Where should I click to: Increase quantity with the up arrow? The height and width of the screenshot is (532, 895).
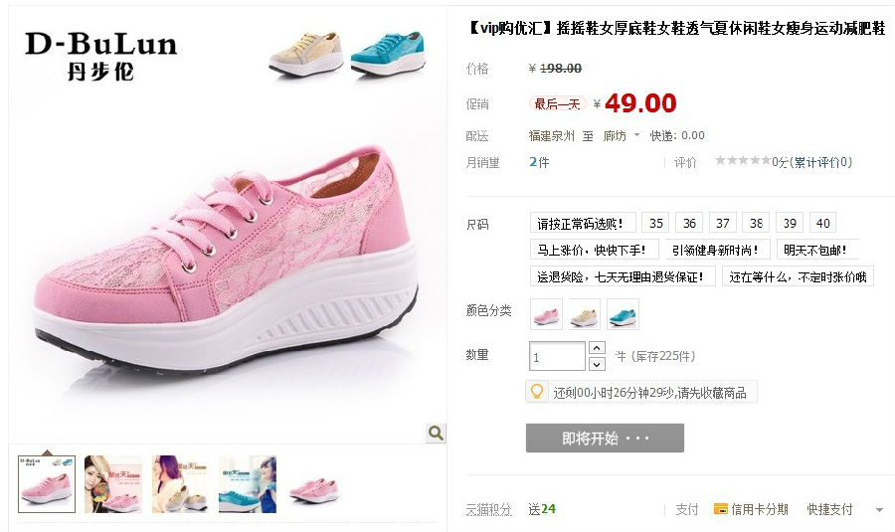point(597,348)
